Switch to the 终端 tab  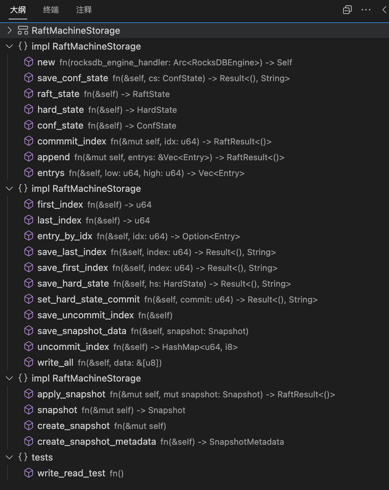pos(51,10)
